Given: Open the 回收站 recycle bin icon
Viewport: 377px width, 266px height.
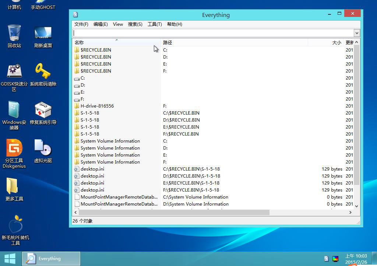Looking at the screenshot, I should (14, 36).
